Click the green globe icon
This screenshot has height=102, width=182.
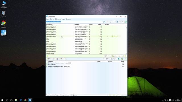click(126, 22)
